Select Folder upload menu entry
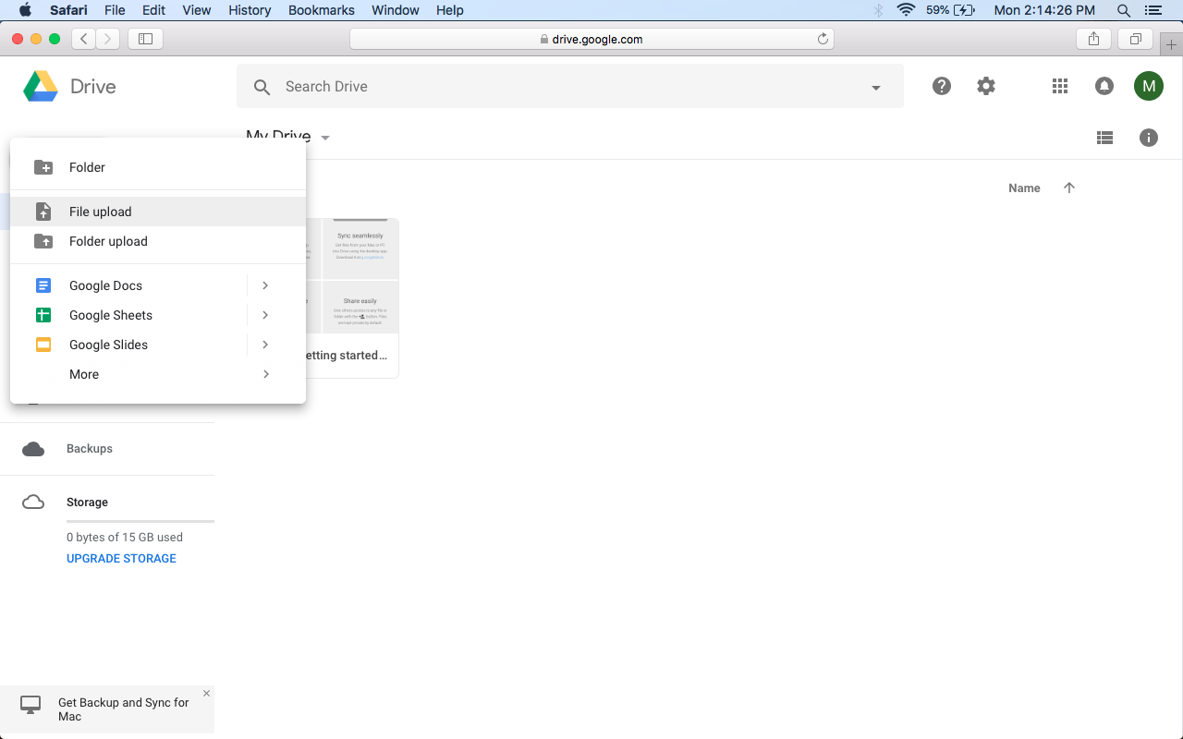The image size is (1183, 739). tap(157, 241)
